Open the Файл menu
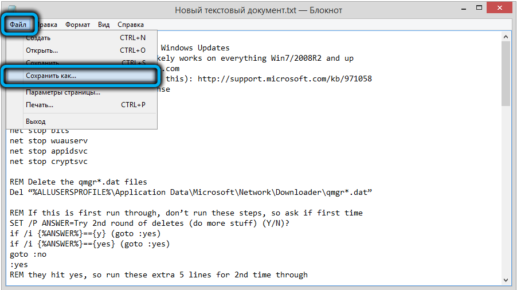Screen dimensions: 517x290 tap(18, 25)
